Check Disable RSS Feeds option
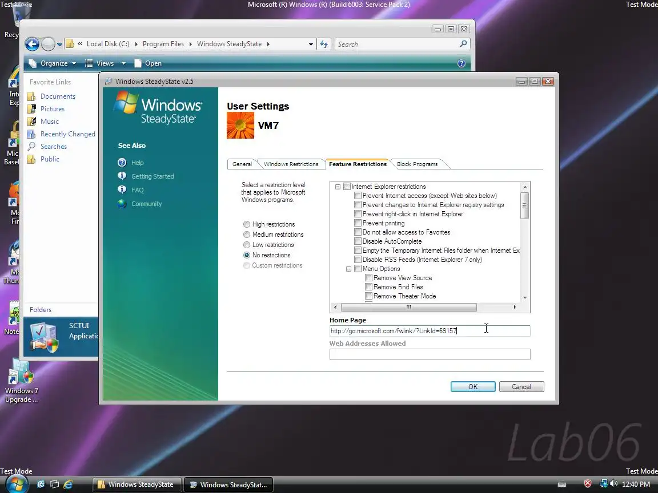 pyautogui.click(x=358, y=260)
